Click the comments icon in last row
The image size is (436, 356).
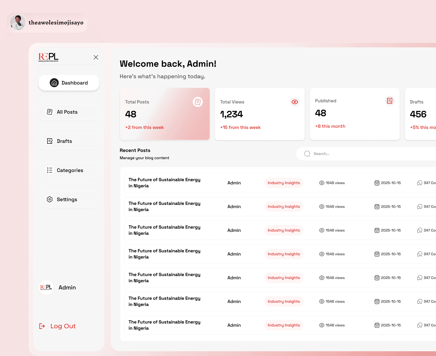tap(420, 325)
